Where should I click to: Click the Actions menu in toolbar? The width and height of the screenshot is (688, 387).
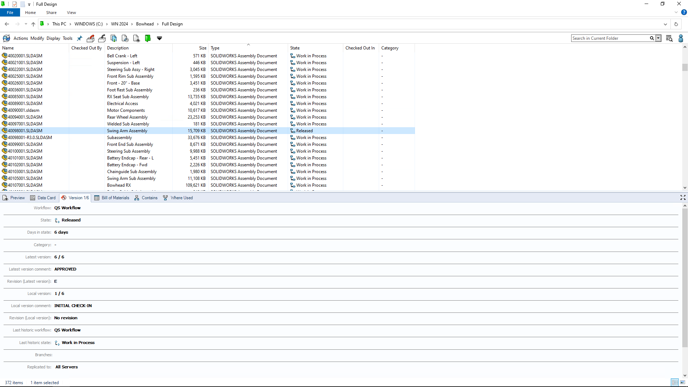click(x=20, y=38)
